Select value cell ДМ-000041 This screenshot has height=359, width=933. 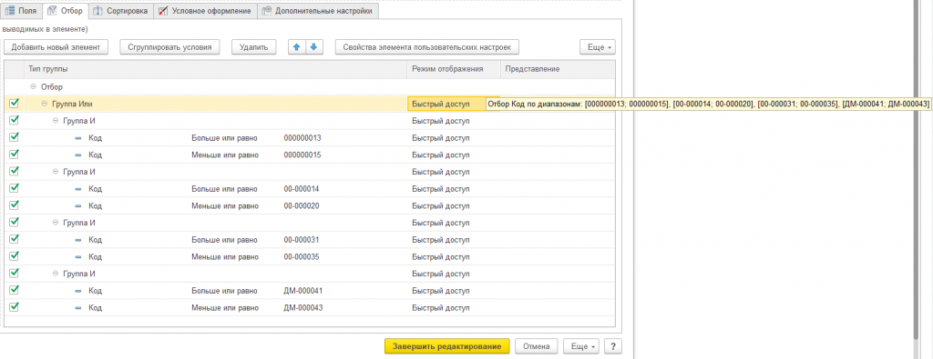pos(303,292)
